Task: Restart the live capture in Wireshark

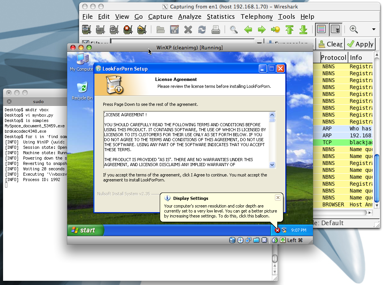Action: point(142,30)
